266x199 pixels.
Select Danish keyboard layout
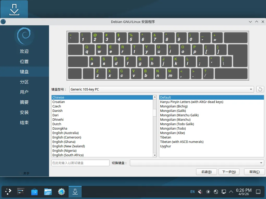(102, 111)
